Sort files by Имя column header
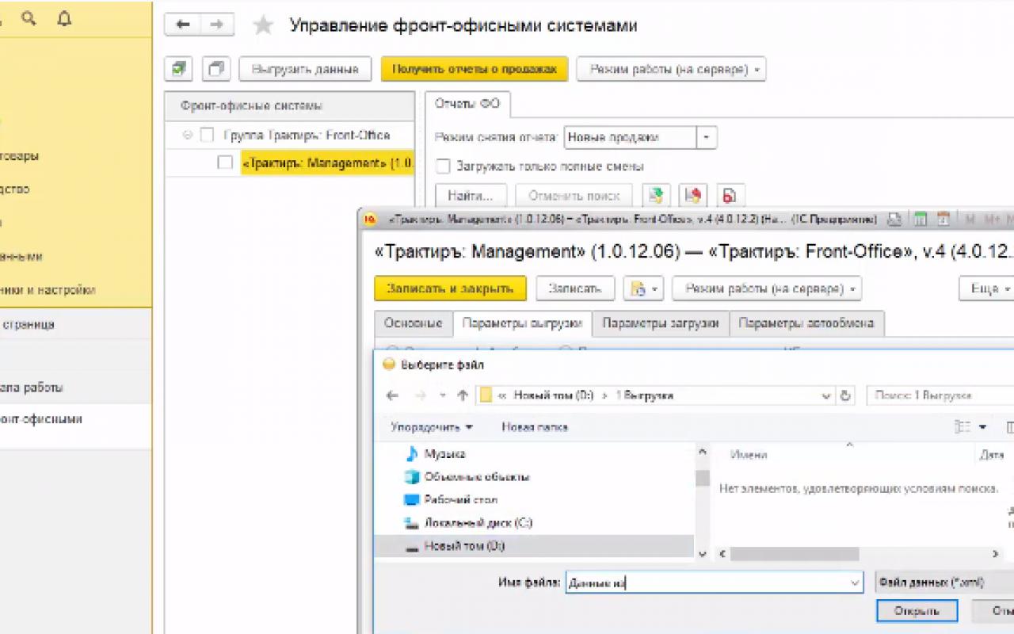This screenshot has width=1014, height=634. pyautogui.click(x=748, y=455)
